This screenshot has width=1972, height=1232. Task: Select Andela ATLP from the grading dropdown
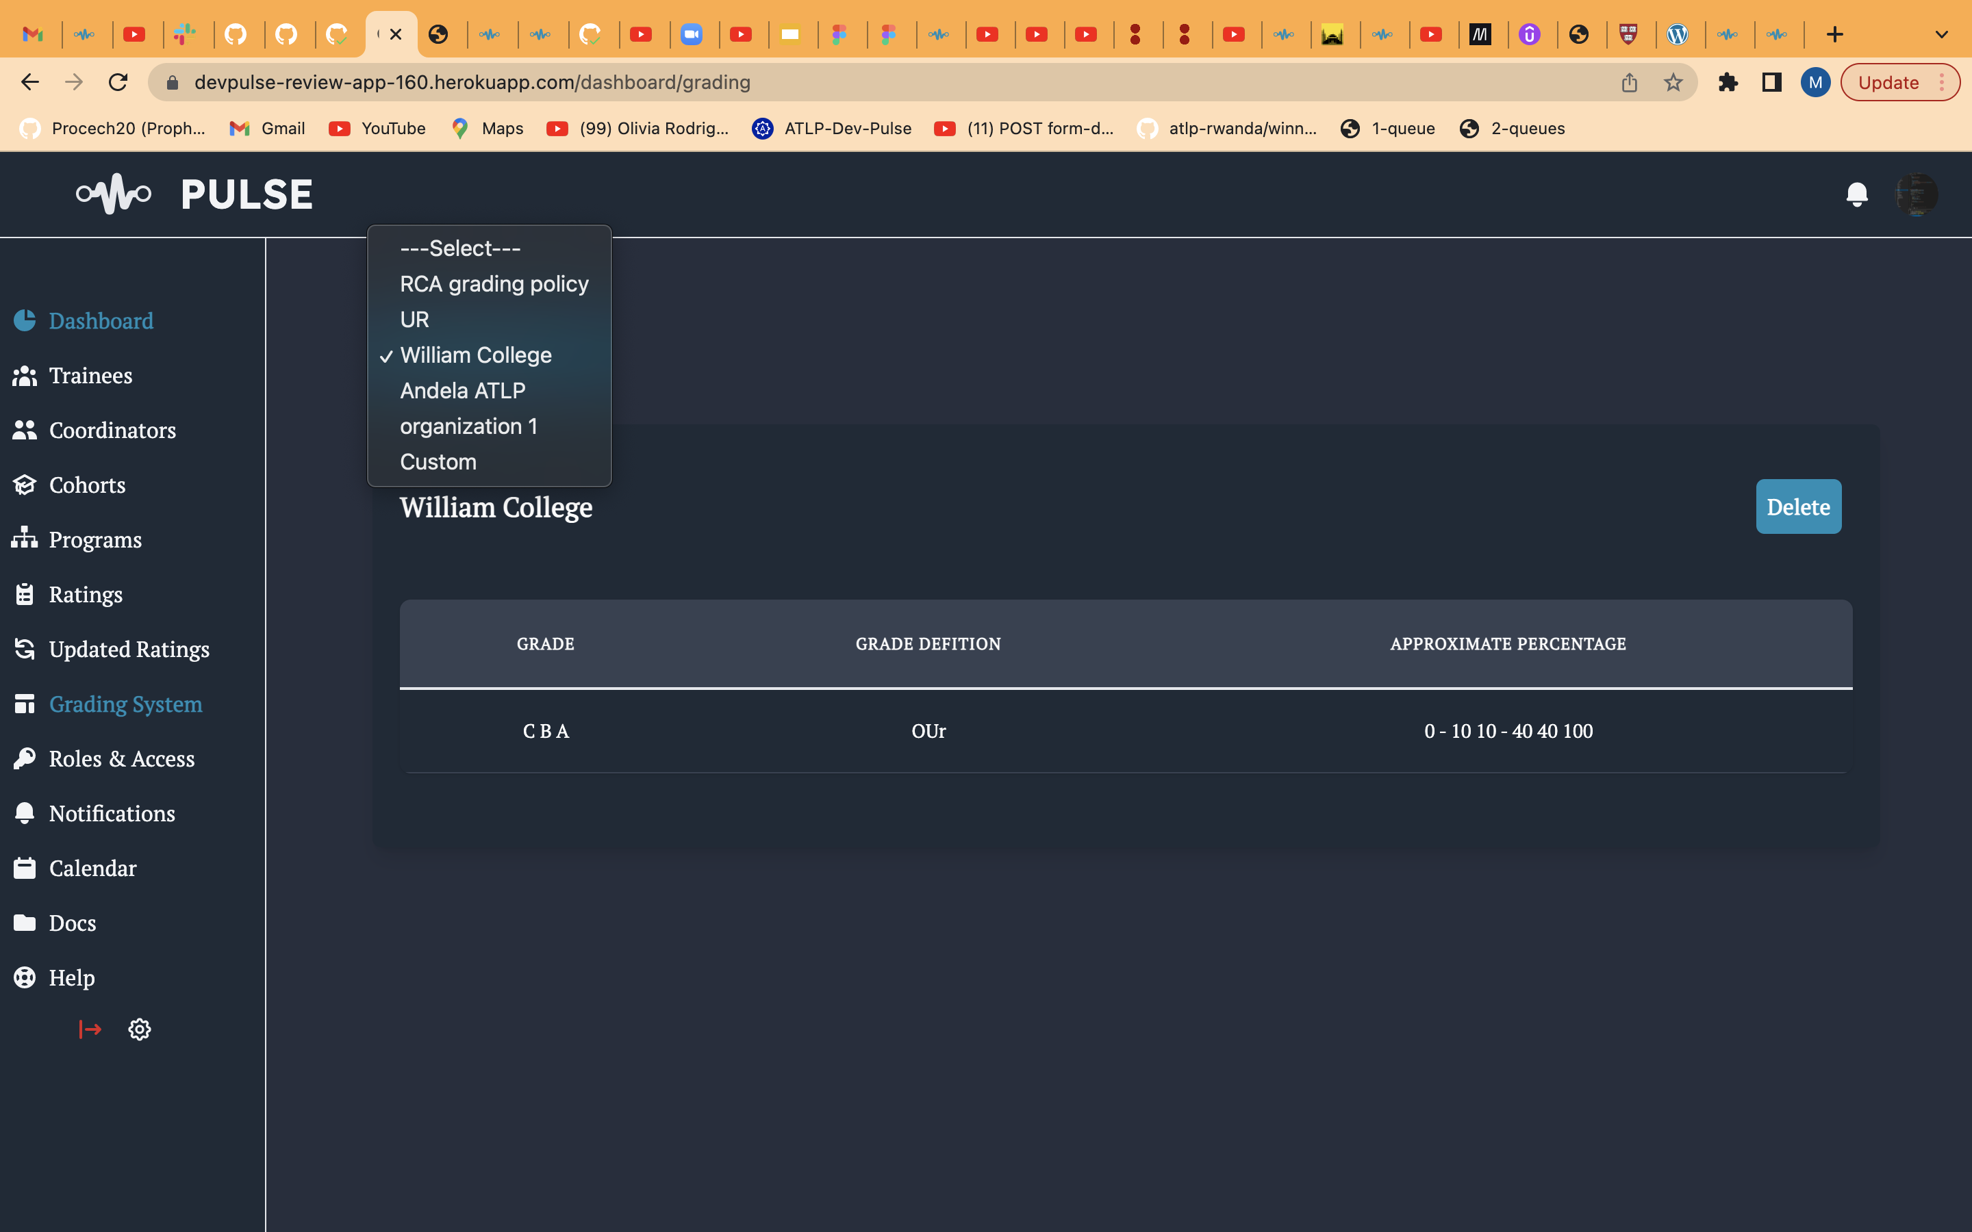click(x=462, y=390)
